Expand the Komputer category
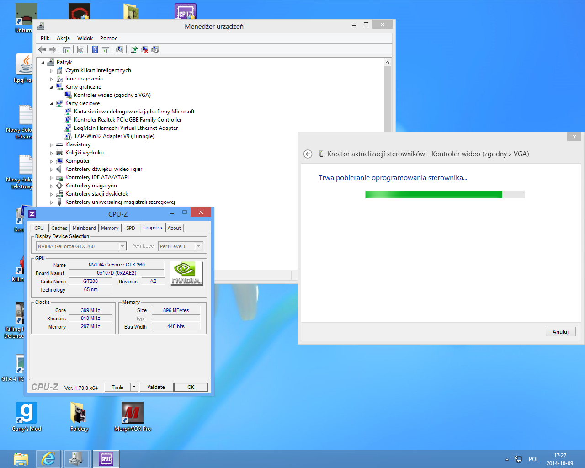This screenshot has width=585, height=468. (x=51, y=161)
